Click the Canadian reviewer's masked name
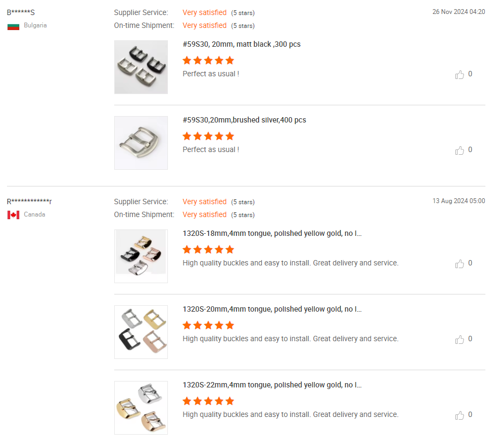 tap(30, 201)
